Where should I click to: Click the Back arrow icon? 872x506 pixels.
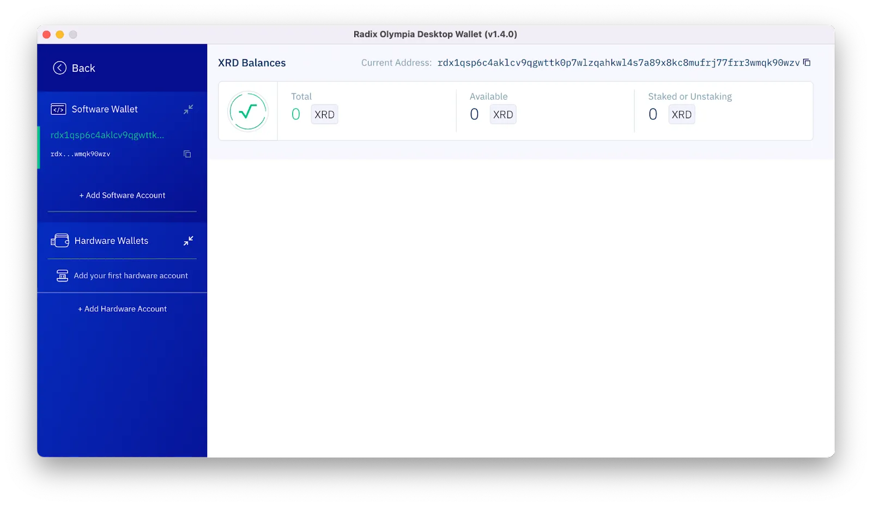click(x=59, y=68)
